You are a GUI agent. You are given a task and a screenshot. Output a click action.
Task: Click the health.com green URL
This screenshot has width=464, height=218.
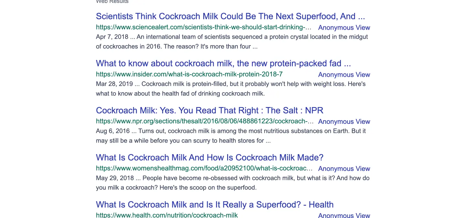pyautogui.click(x=167, y=215)
